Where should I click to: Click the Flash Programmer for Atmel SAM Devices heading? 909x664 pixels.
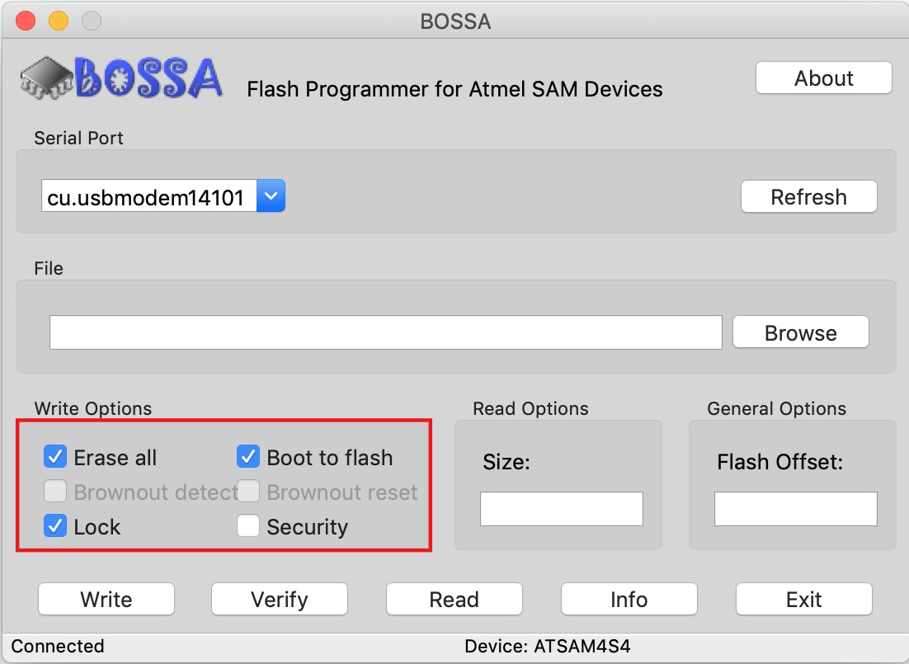tap(454, 89)
